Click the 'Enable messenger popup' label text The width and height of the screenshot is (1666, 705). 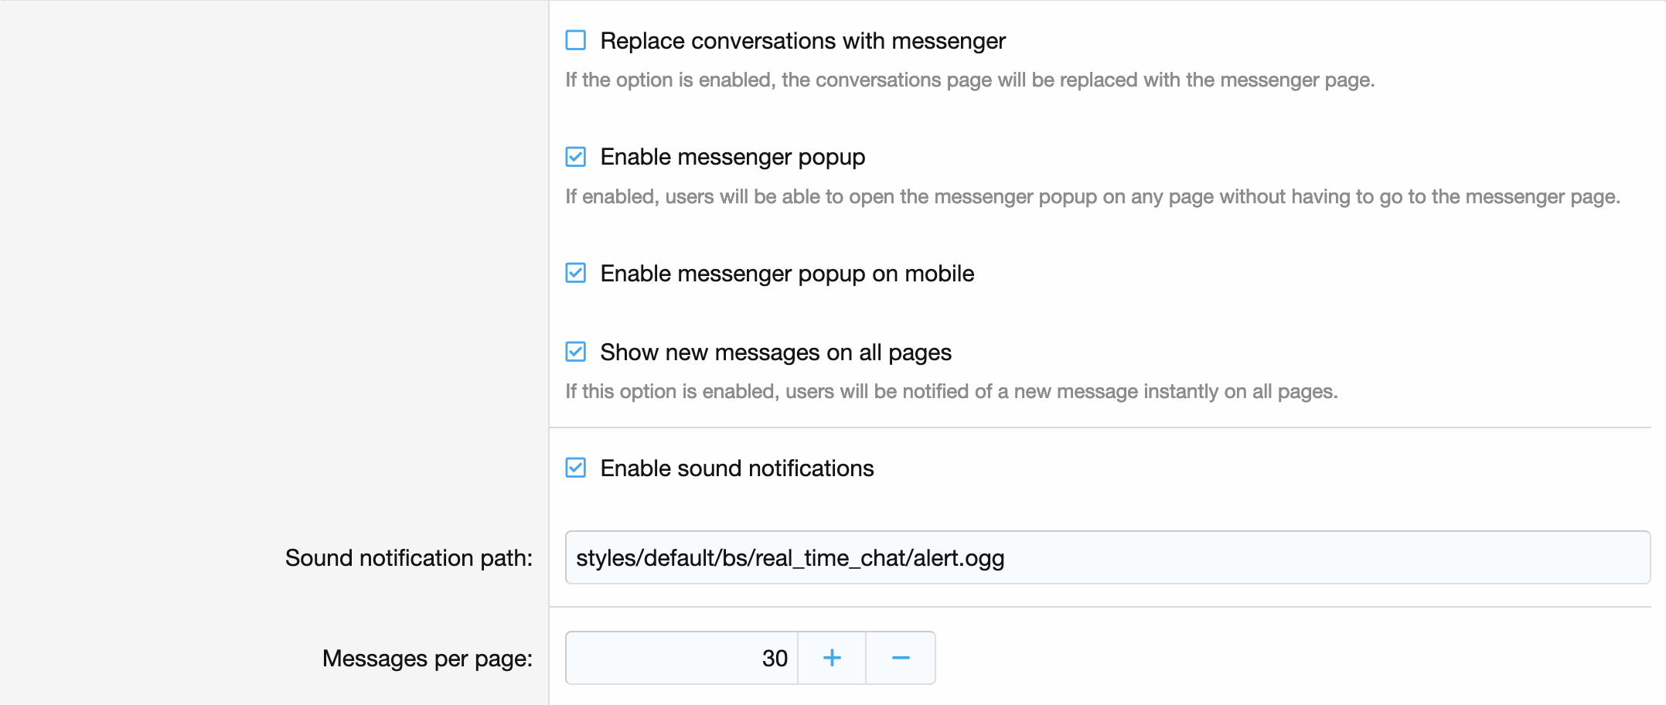(x=732, y=157)
